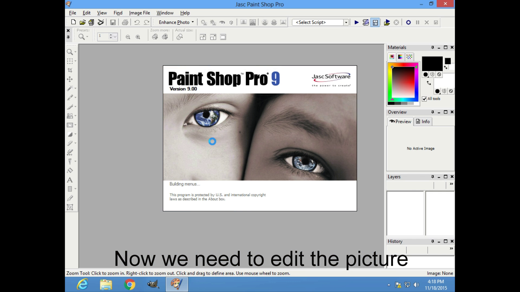Select the Magic Wand tool
The height and width of the screenshot is (292, 520).
70,88
